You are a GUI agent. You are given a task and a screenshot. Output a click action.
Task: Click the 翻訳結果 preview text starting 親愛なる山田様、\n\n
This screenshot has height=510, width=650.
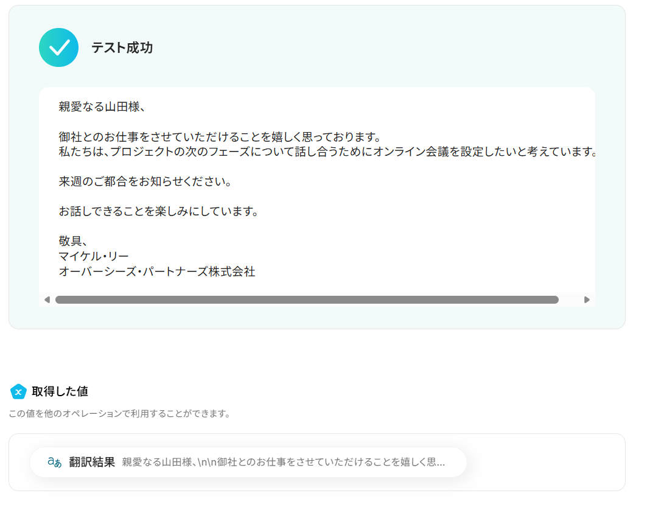tap(283, 462)
